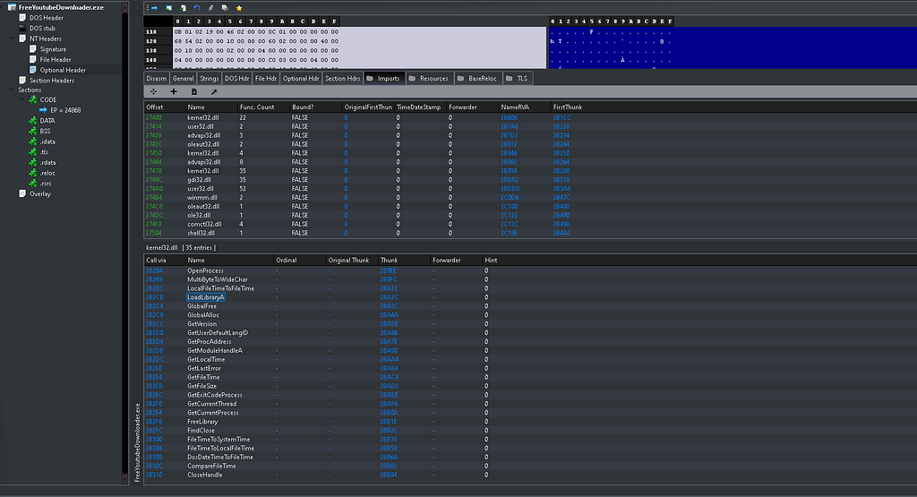Click FirstThunk link 2B4AC
917x497 pixels.
[x=561, y=234]
